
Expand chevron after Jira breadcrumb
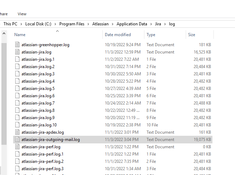click(165, 24)
